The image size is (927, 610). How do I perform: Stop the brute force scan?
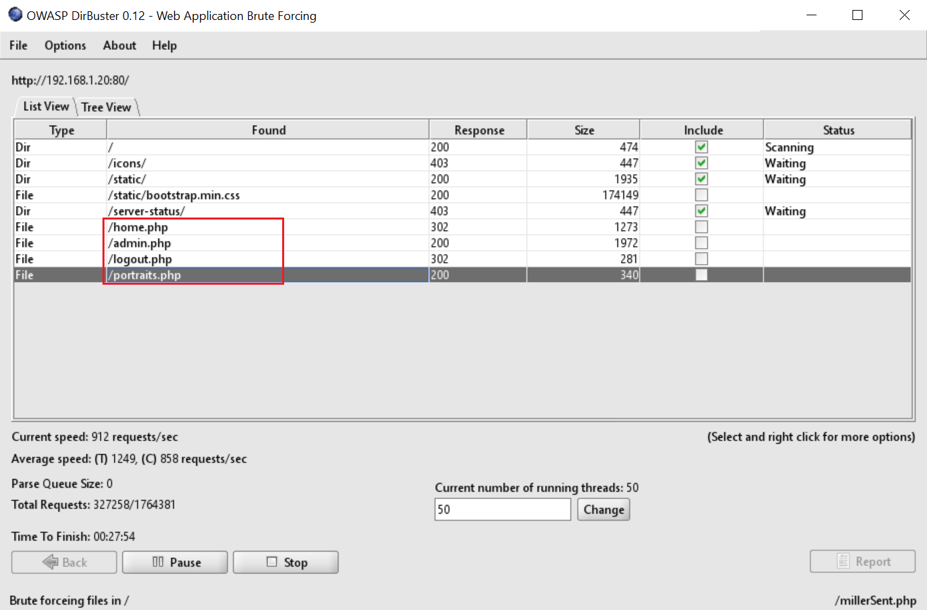pos(285,562)
